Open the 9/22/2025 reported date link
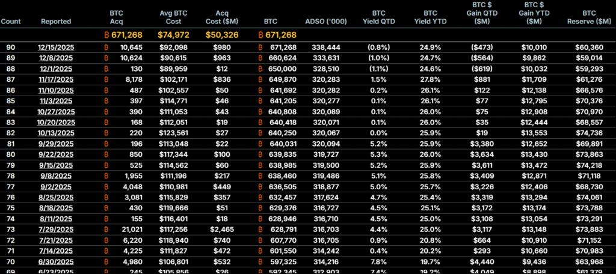The width and height of the screenshot is (616, 274). 56,154
